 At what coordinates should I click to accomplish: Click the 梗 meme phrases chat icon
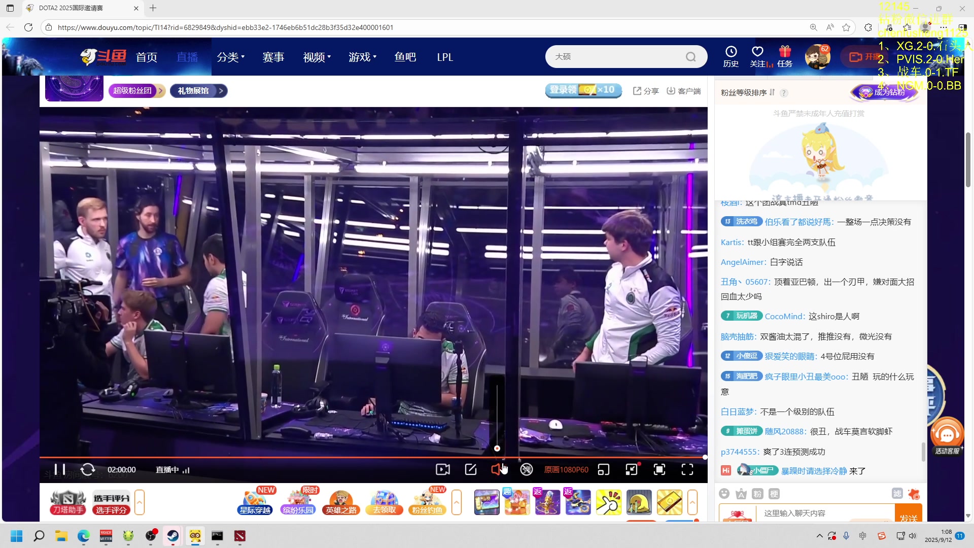pyautogui.click(x=774, y=494)
